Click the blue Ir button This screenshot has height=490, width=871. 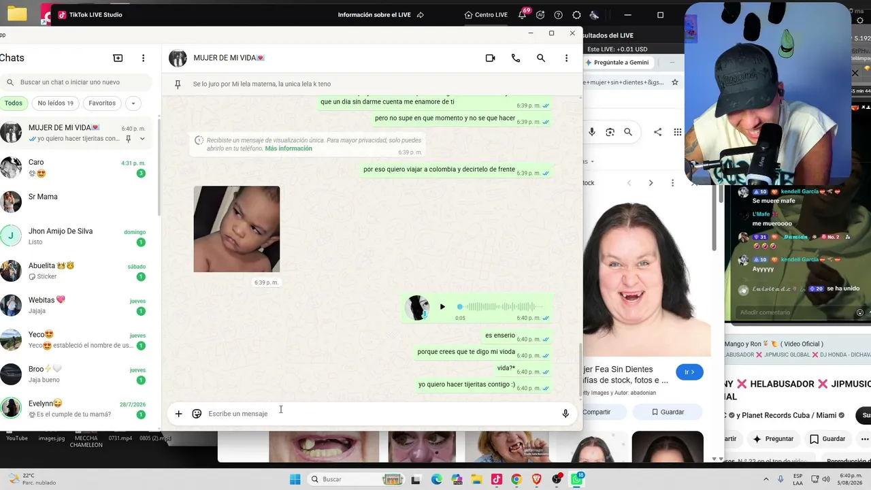(x=689, y=372)
